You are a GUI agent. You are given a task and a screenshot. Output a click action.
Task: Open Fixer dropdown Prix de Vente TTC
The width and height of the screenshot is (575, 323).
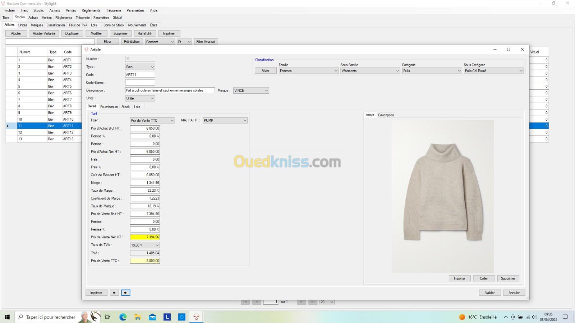[152, 121]
